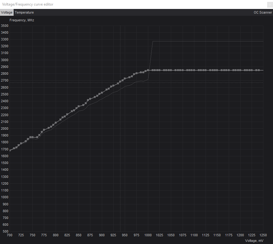Click the 1700 frequency axis label
The height and width of the screenshot is (244, 273).
click(5, 149)
